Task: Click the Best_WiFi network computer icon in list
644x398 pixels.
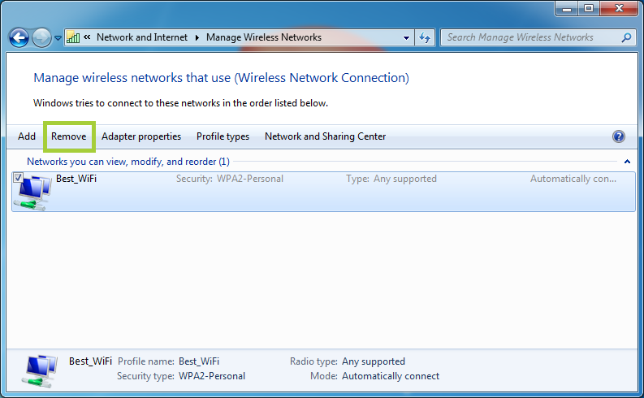Action: [x=34, y=193]
